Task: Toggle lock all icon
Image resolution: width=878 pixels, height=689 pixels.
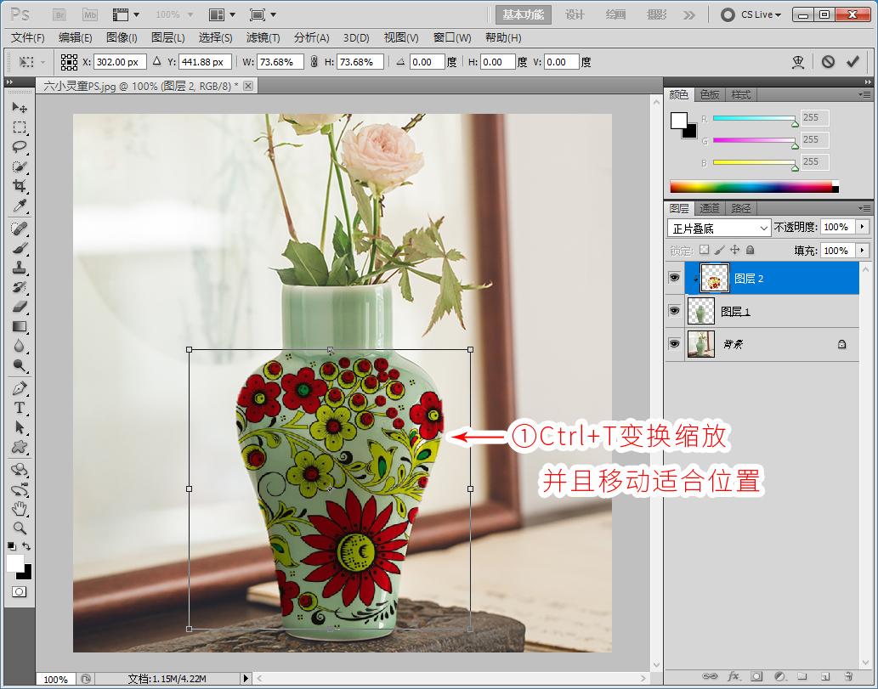Action: [x=750, y=250]
